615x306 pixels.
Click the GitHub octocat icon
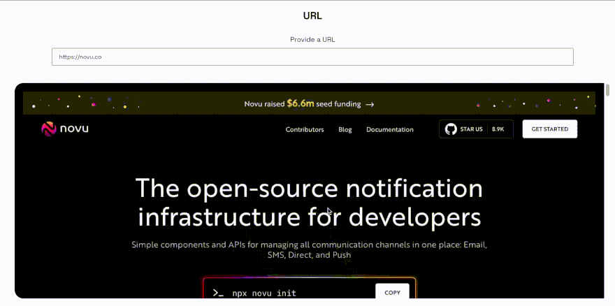(451, 129)
